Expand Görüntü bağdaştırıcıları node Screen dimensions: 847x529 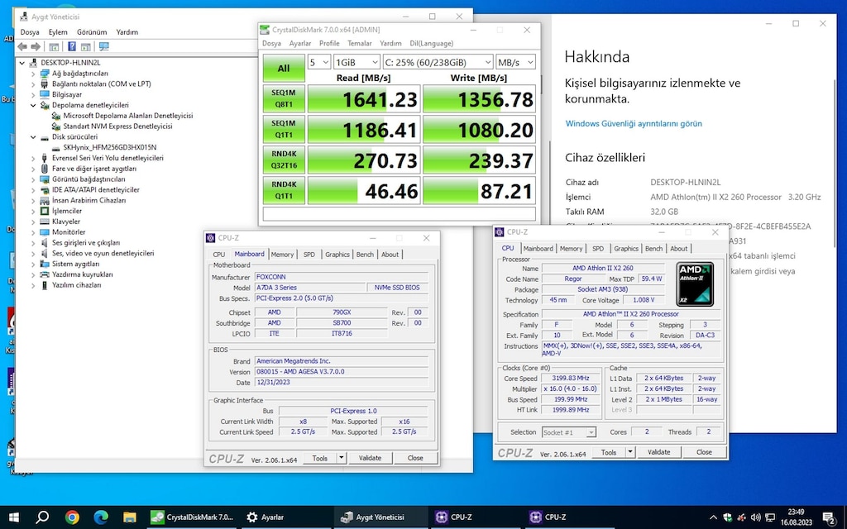click(33, 179)
